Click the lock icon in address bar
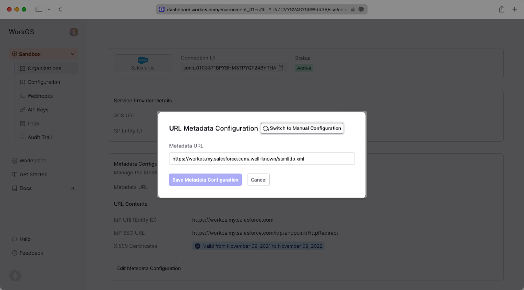Image resolution: width=524 pixels, height=290 pixels. pyautogui.click(x=353, y=9)
